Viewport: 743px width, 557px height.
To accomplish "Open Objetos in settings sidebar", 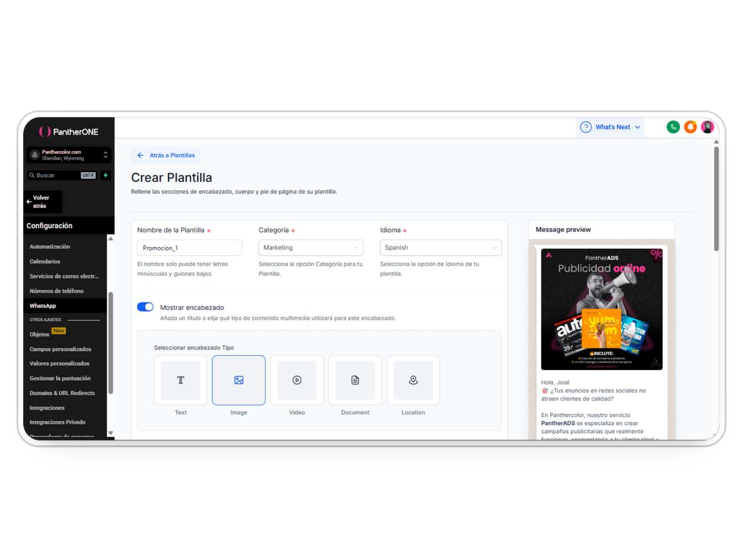I will [39, 334].
